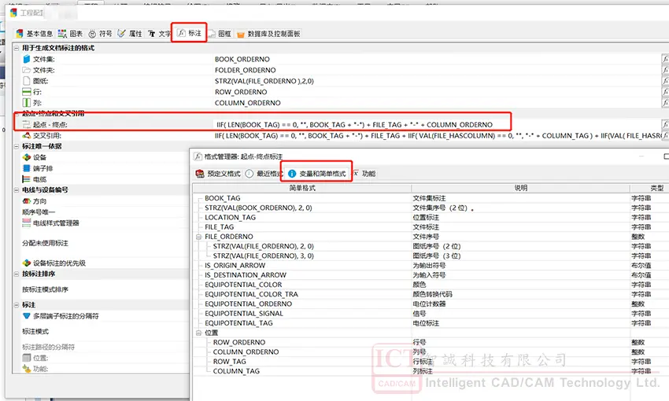Collapse the 标注唯一依据 section
Screen dimensions: 669x401
[17, 146]
